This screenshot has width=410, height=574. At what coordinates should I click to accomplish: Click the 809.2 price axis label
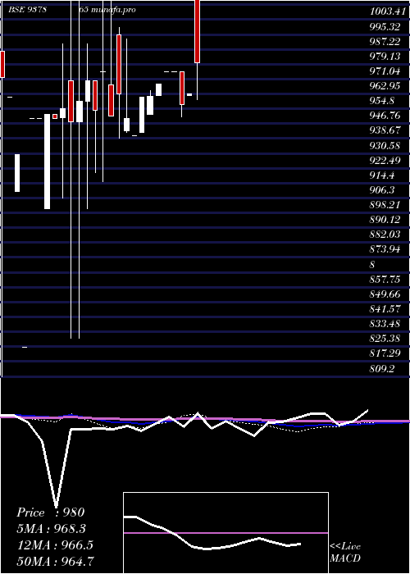tap(383, 369)
